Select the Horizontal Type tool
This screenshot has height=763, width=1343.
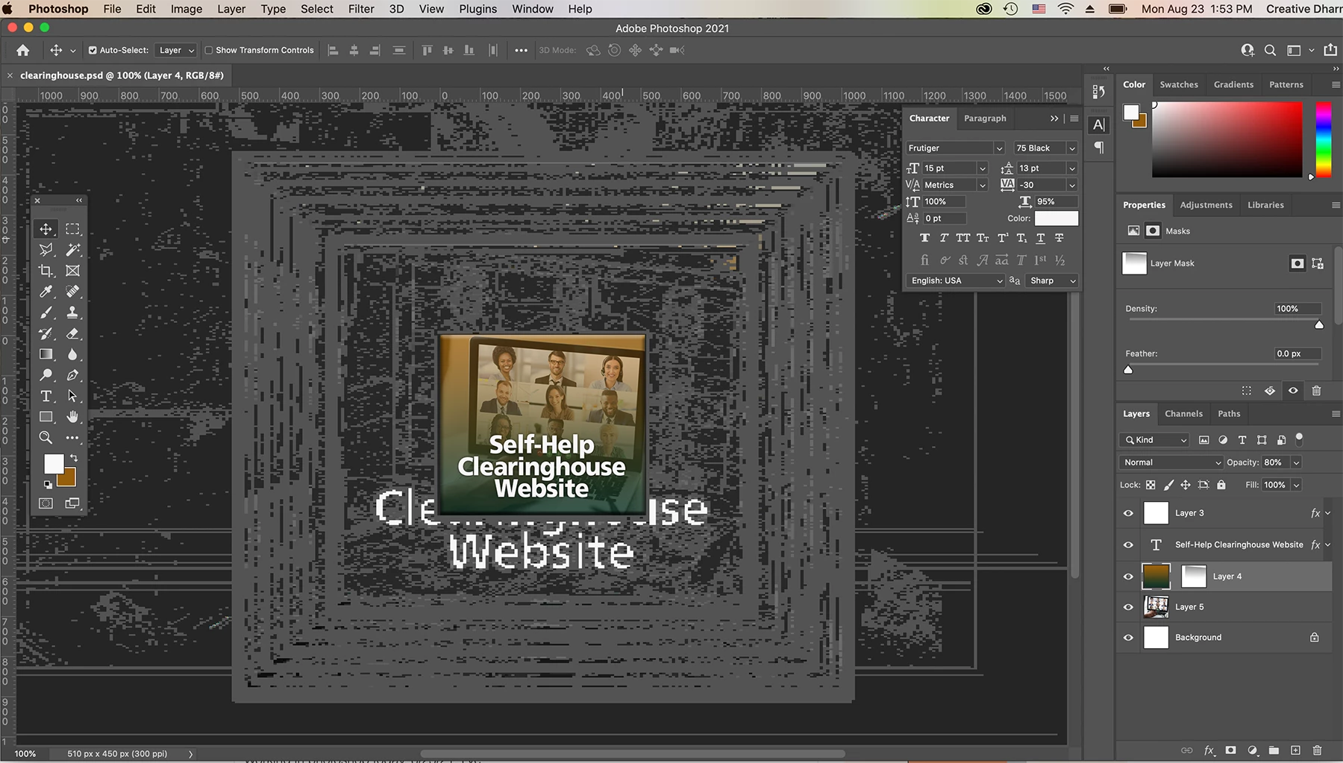click(46, 396)
